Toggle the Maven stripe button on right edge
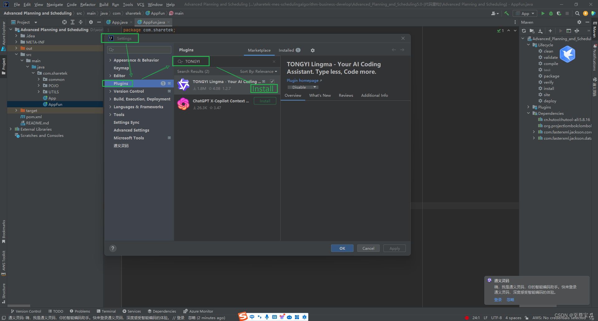Image resolution: width=598 pixels, height=321 pixels. coord(595,30)
